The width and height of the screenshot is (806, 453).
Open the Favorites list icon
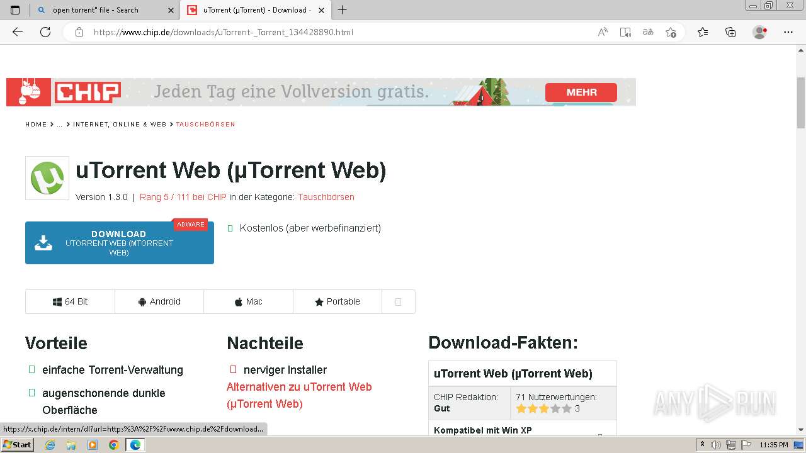[703, 32]
